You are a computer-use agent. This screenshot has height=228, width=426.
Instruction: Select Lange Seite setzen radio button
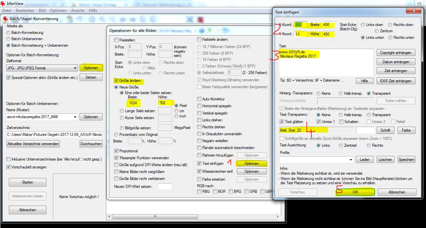pyautogui.click(x=122, y=111)
